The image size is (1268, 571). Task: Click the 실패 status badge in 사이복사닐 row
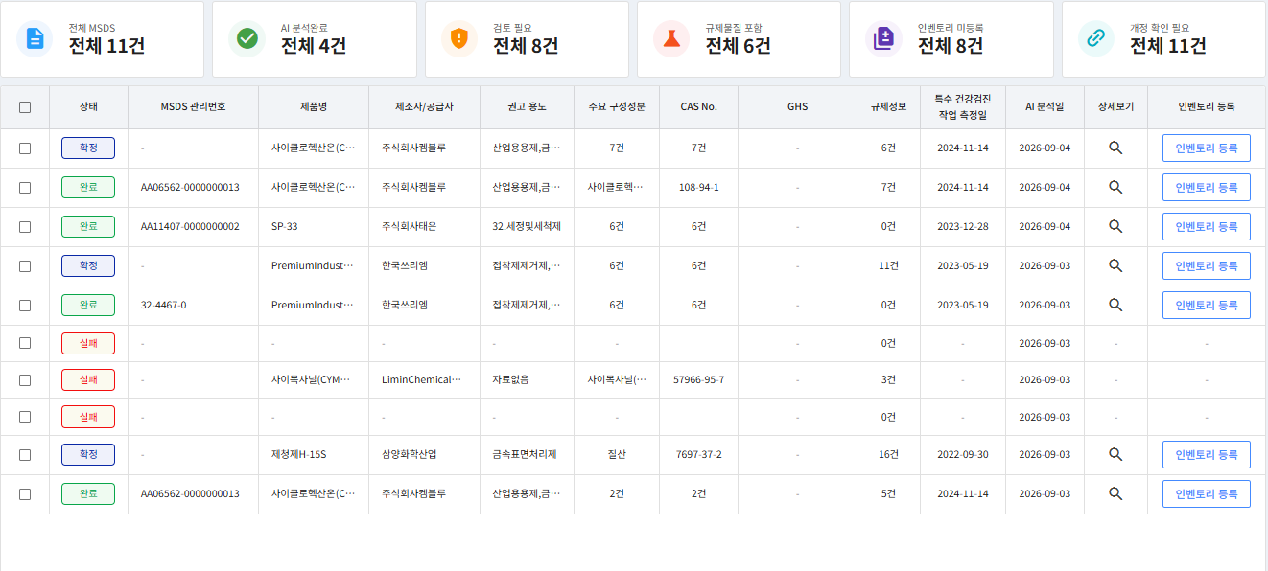(88, 379)
